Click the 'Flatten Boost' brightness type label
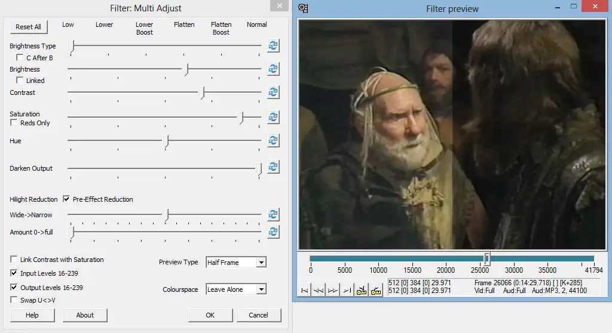The height and width of the screenshot is (333, 612). tap(221, 29)
